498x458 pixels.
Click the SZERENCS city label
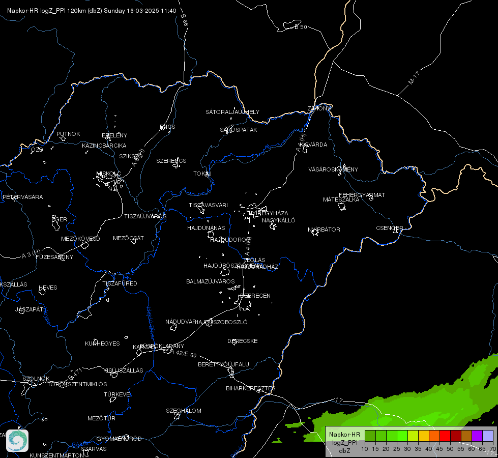pos(171,161)
